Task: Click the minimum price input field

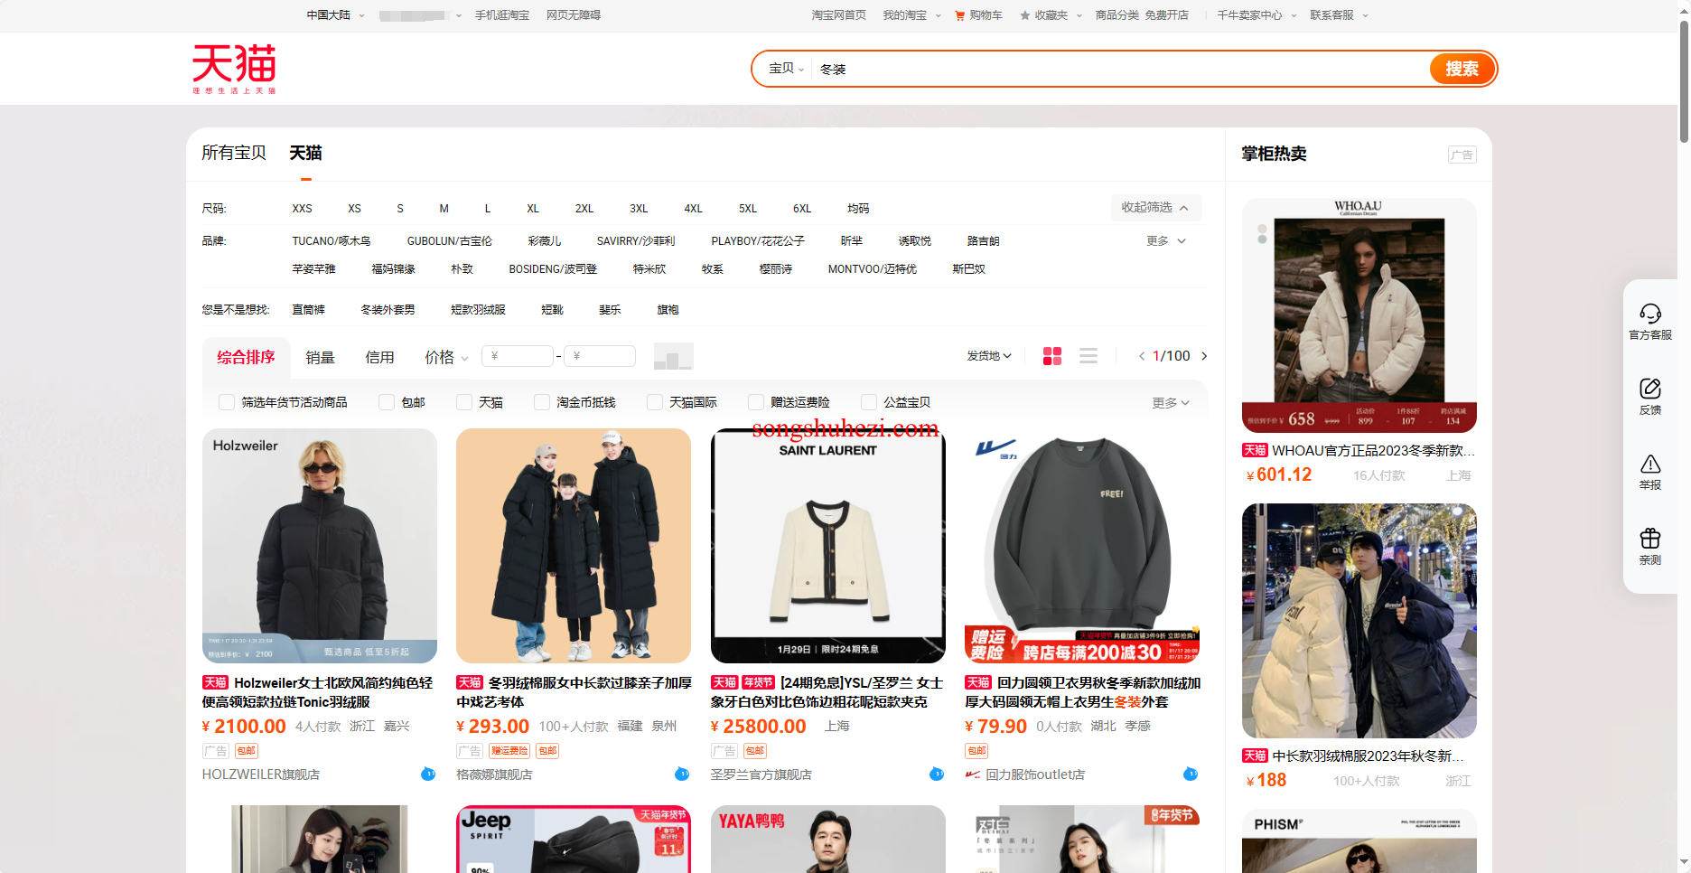Action: (517, 356)
